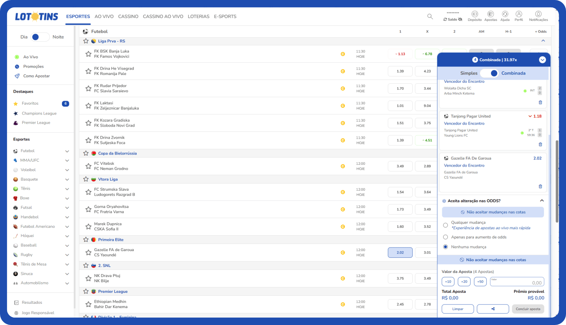Toggle the Simples/Combinada bet switch
The image size is (566, 325).
tap(490, 73)
